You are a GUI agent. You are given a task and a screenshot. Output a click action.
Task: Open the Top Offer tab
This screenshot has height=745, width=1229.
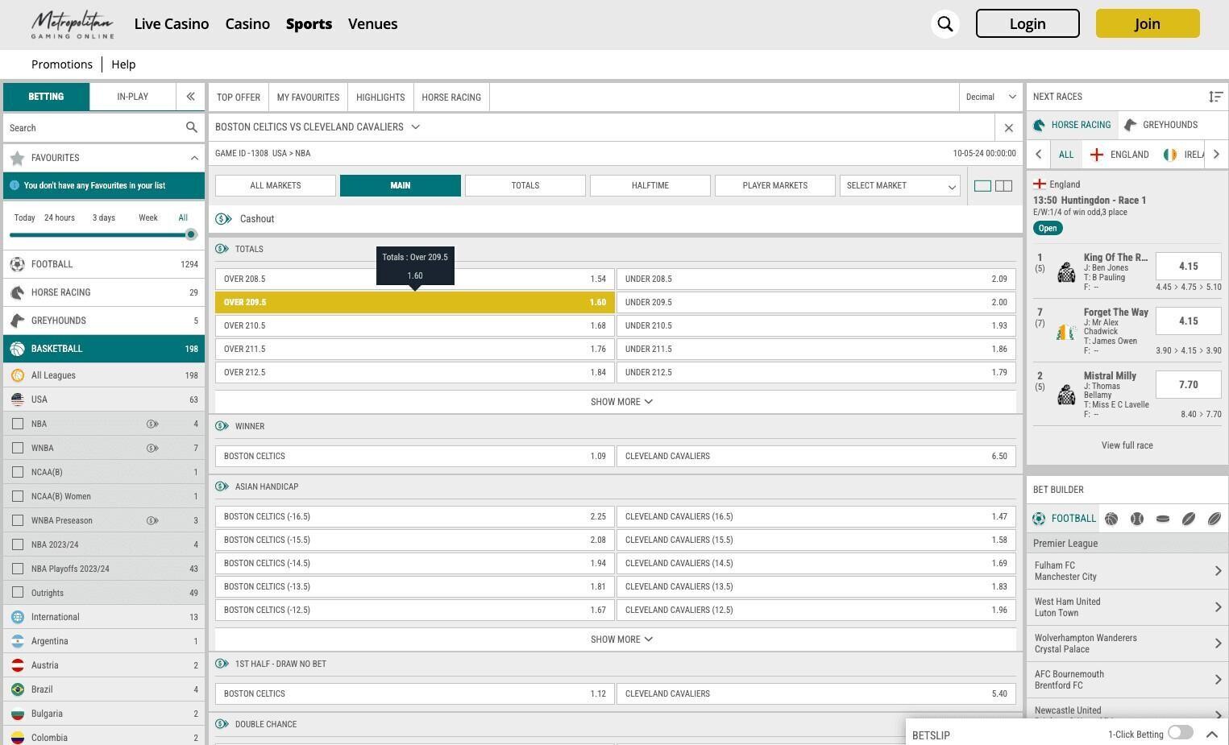pyautogui.click(x=239, y=97)
